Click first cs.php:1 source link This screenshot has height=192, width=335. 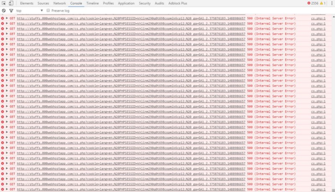pyautogui.click(x=318, y=18)
